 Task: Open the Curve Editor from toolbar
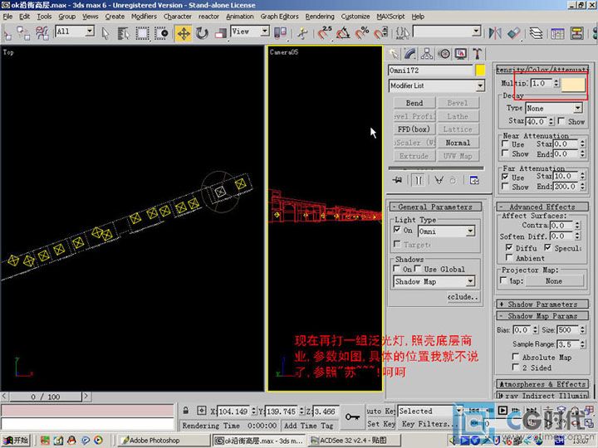(x=557, y=33)
